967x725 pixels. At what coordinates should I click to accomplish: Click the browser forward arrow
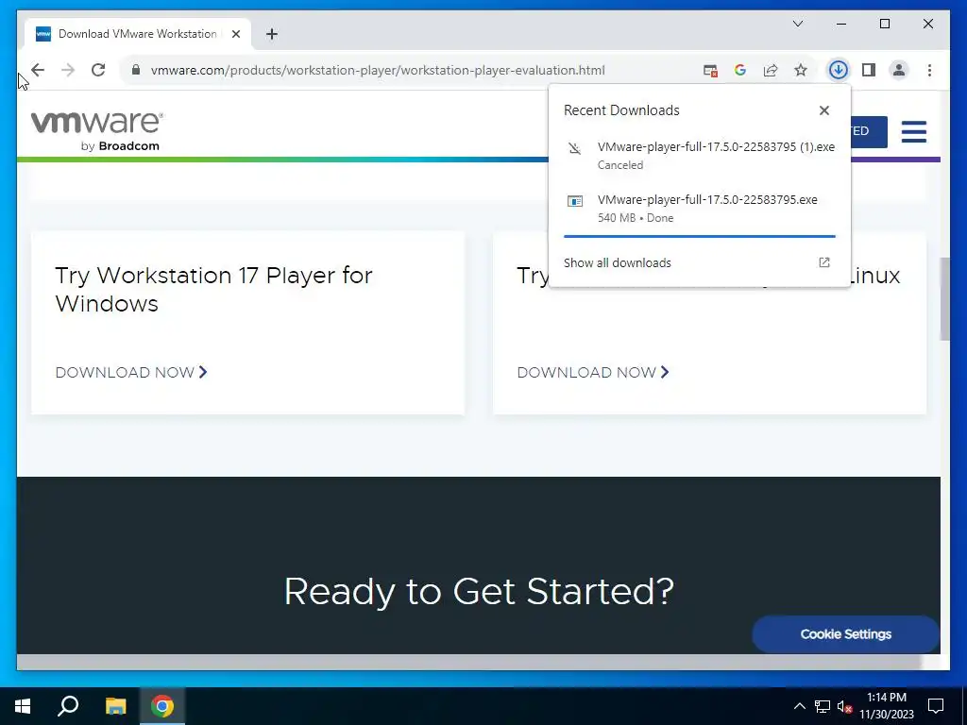(68, 70)
